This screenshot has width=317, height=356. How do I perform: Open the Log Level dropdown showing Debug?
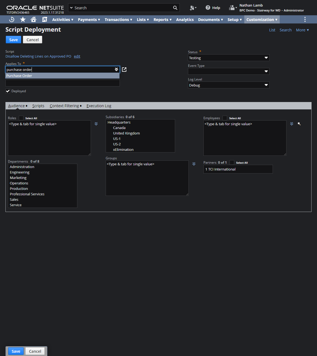[229, 85]
